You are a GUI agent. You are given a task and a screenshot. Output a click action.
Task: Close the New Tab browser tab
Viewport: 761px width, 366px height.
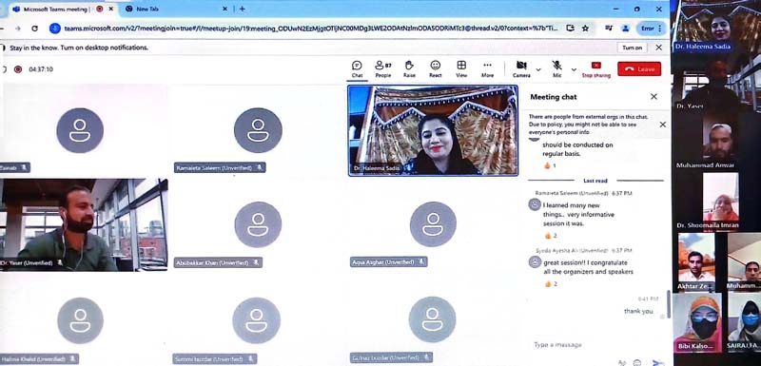click(x=224, y=9)
